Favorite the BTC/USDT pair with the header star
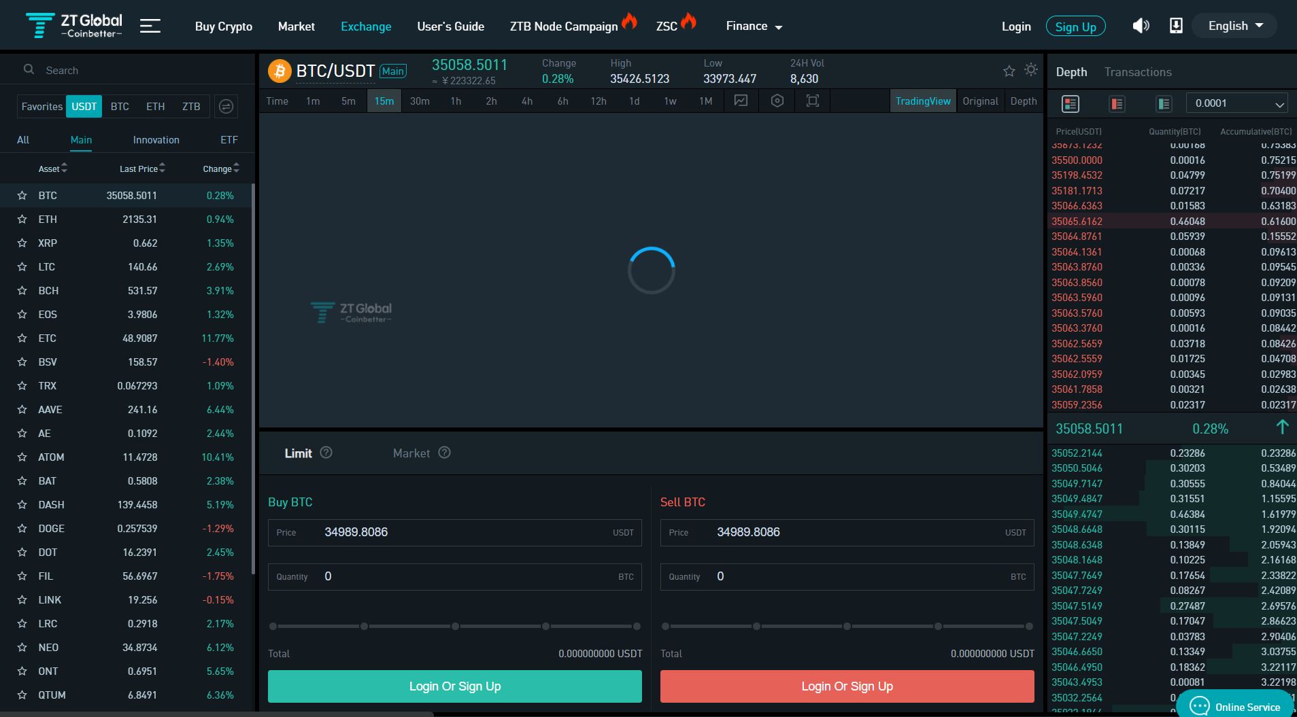The image size is (1297, 717). [1009, 71]
